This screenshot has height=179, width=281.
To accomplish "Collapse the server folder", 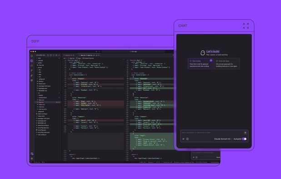I will pyautogui.click(x=40, y=68).
